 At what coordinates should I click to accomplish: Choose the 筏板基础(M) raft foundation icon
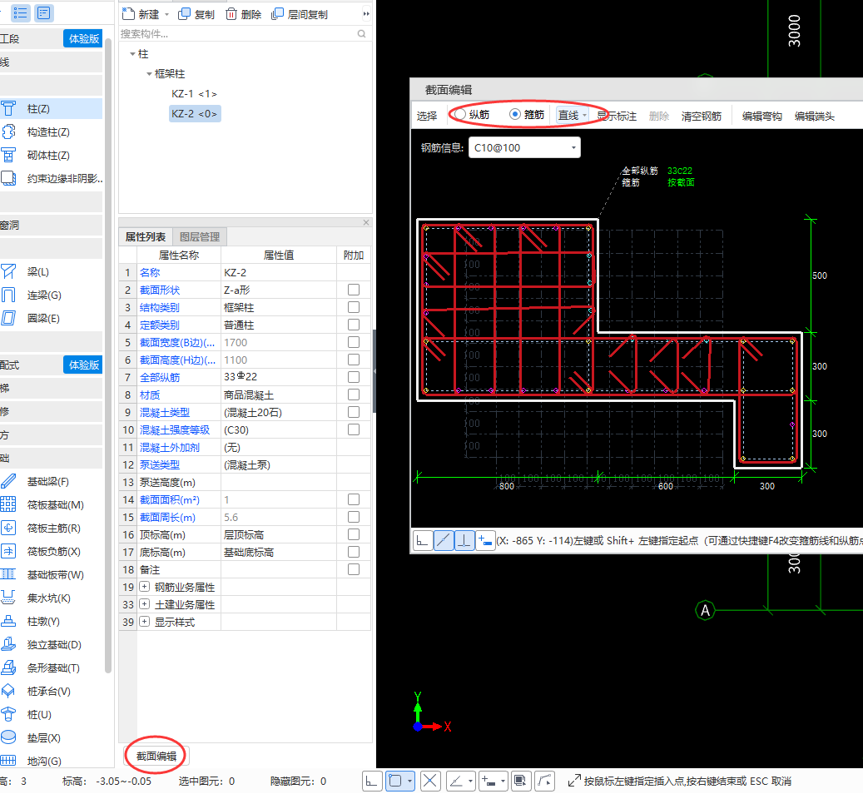click(x=9, y=504)
